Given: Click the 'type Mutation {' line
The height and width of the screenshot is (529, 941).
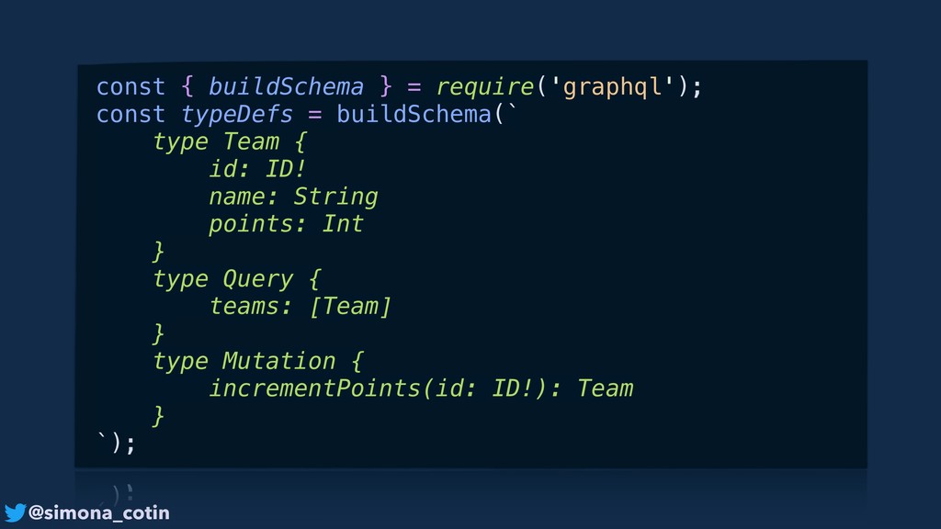Looking at the screenshot, I should pos(258,361).
